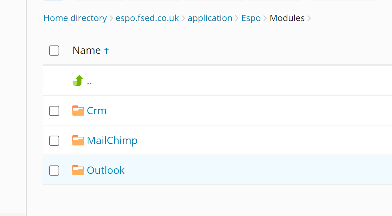
Task: Open the espo.fsed.co.uk breadcrumb
Action: (147, 18)
